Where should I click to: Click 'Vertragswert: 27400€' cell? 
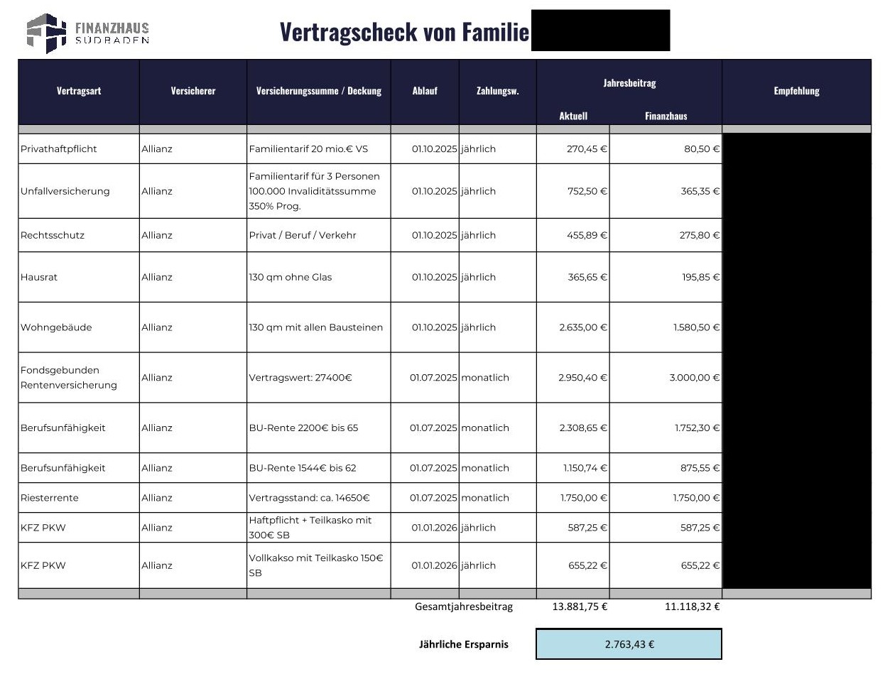(x=319, y=378)
